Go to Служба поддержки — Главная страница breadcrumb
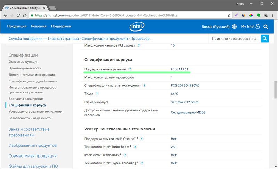 pos(44,39)
